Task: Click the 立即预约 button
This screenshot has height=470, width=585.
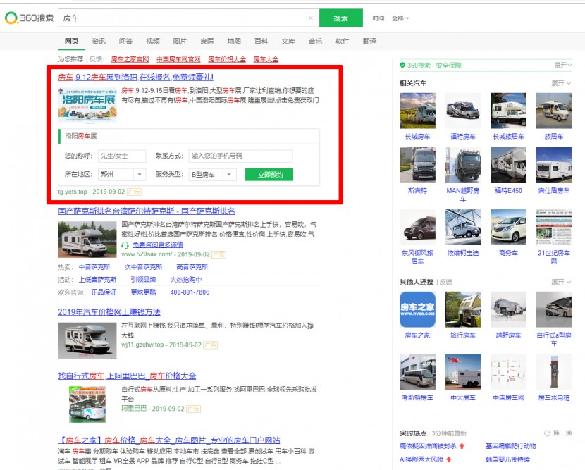Action: point(269,174)
